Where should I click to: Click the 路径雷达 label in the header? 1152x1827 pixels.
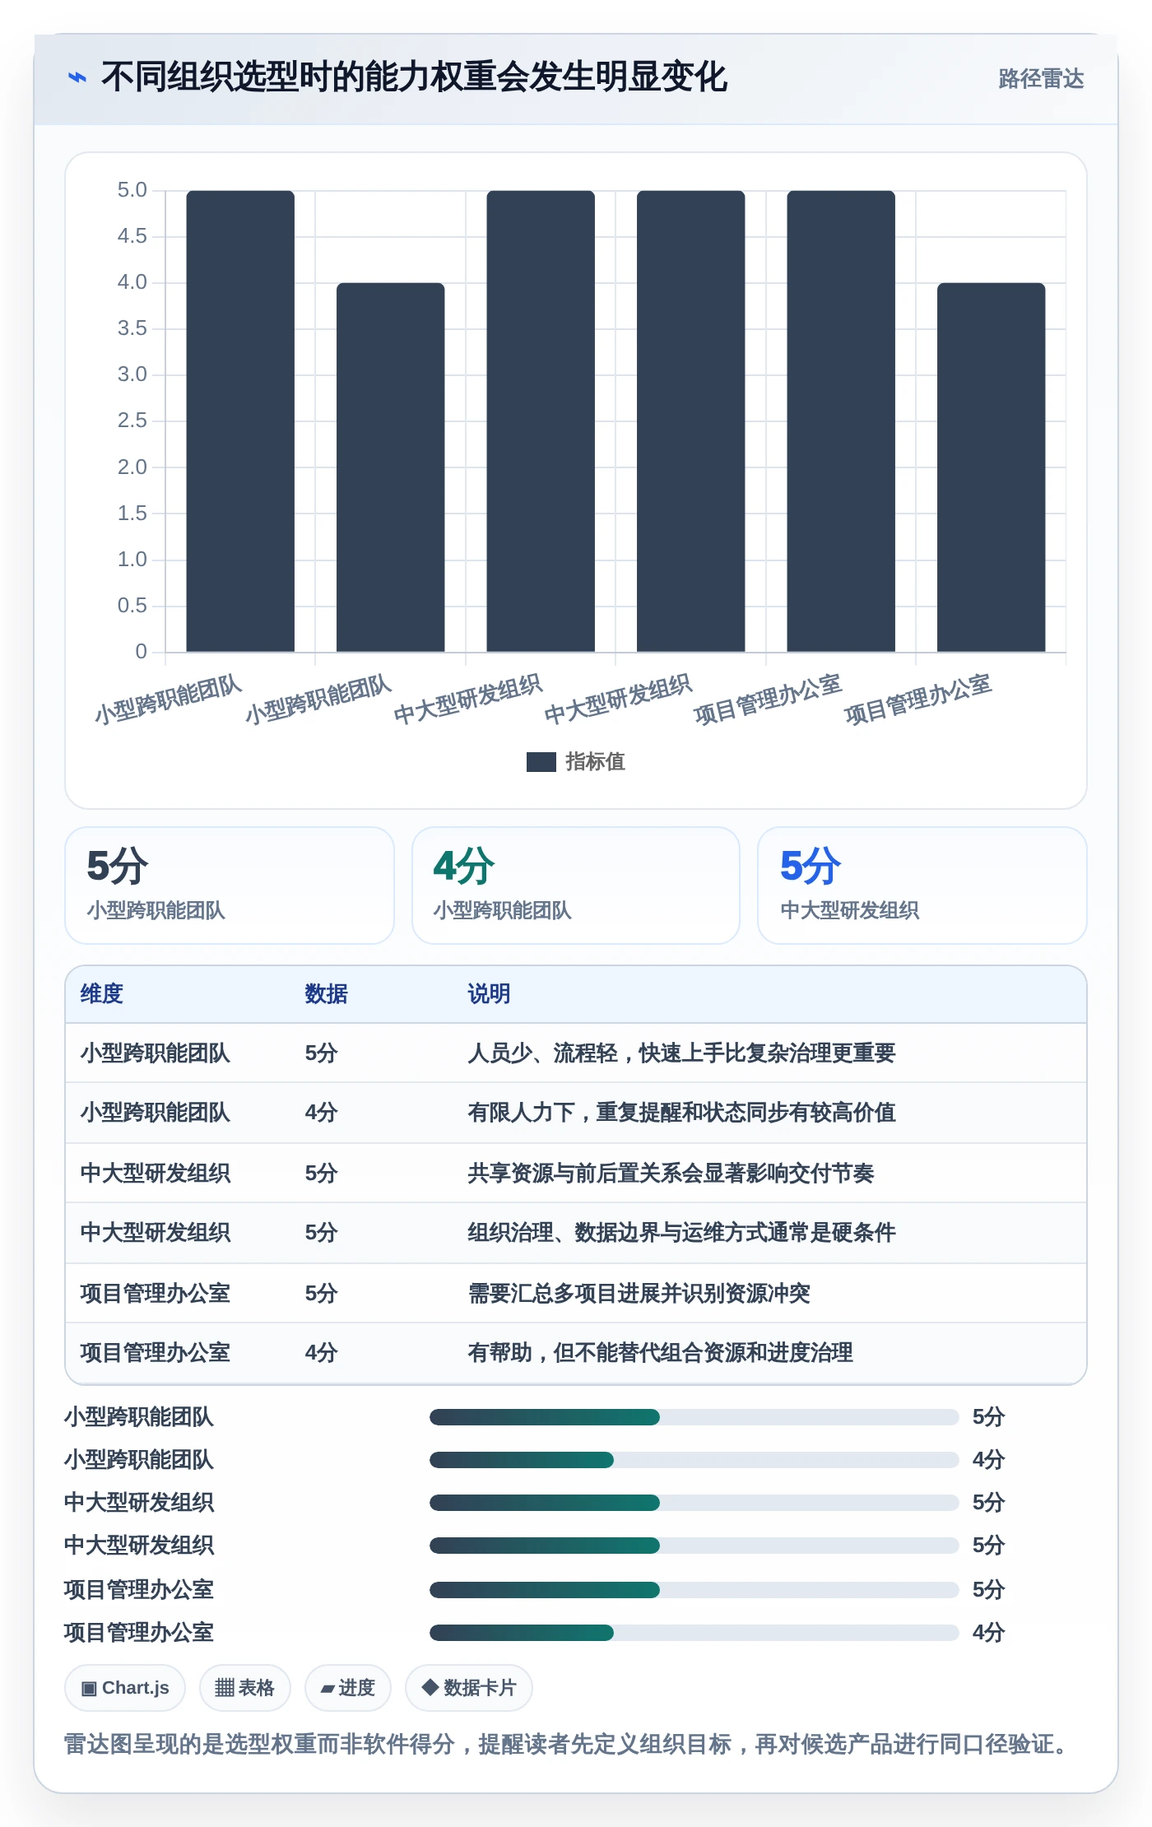pyautogui.click(x=1041, y=78)
